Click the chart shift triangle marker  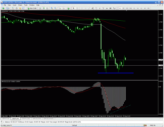[126, 11]
